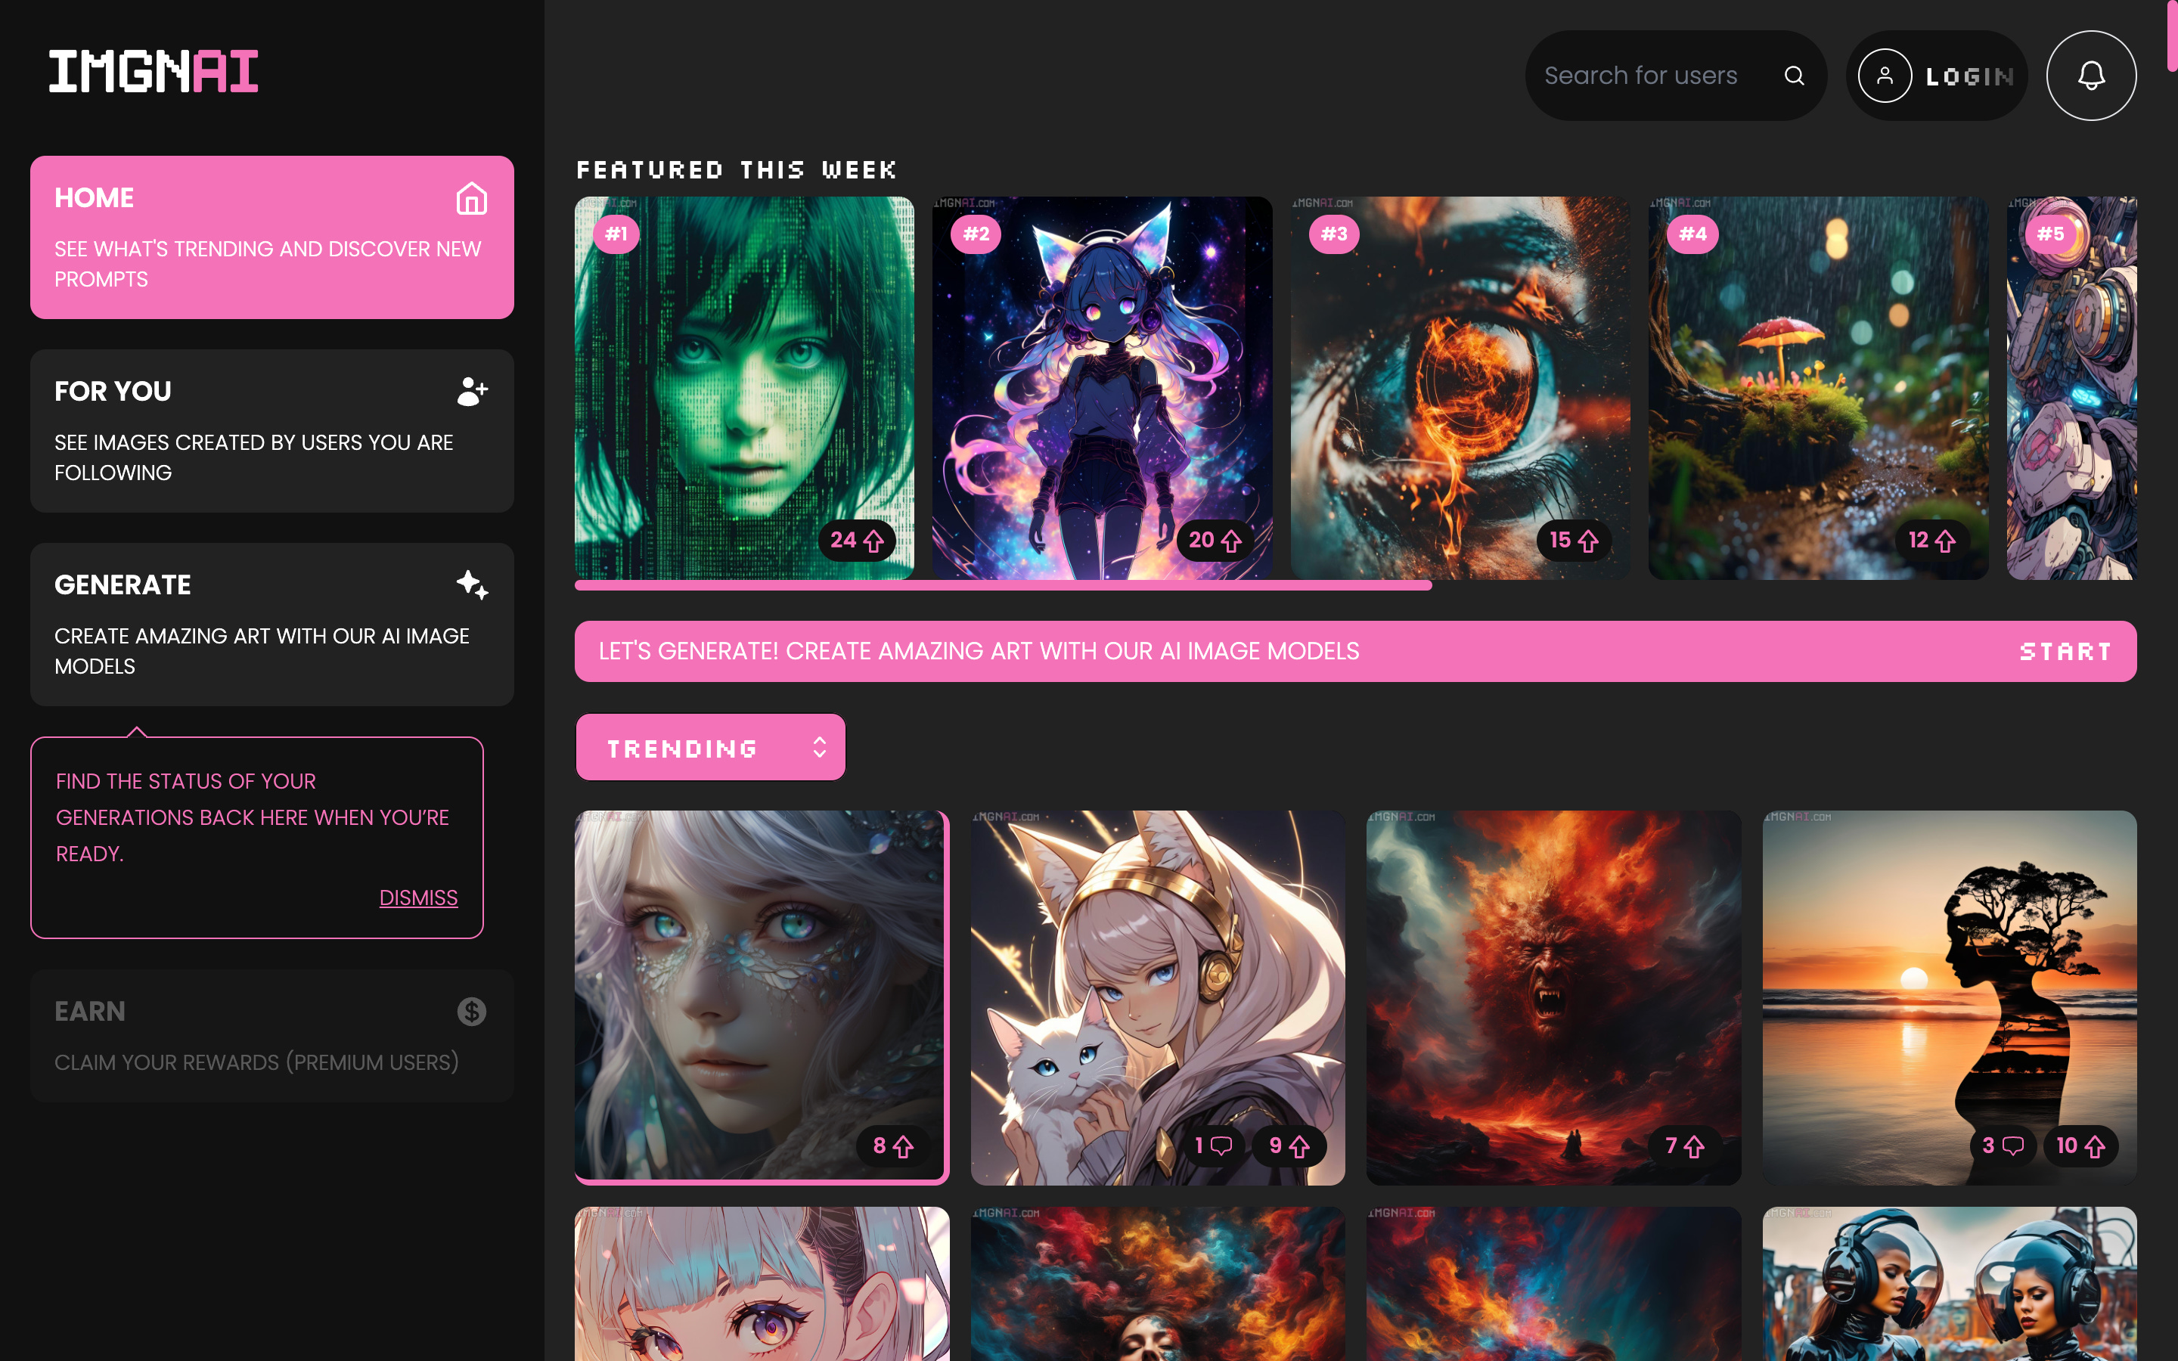The image size is (2178, 1361).
Task: Click the For You add-user icon
Action: click(472, 392)
